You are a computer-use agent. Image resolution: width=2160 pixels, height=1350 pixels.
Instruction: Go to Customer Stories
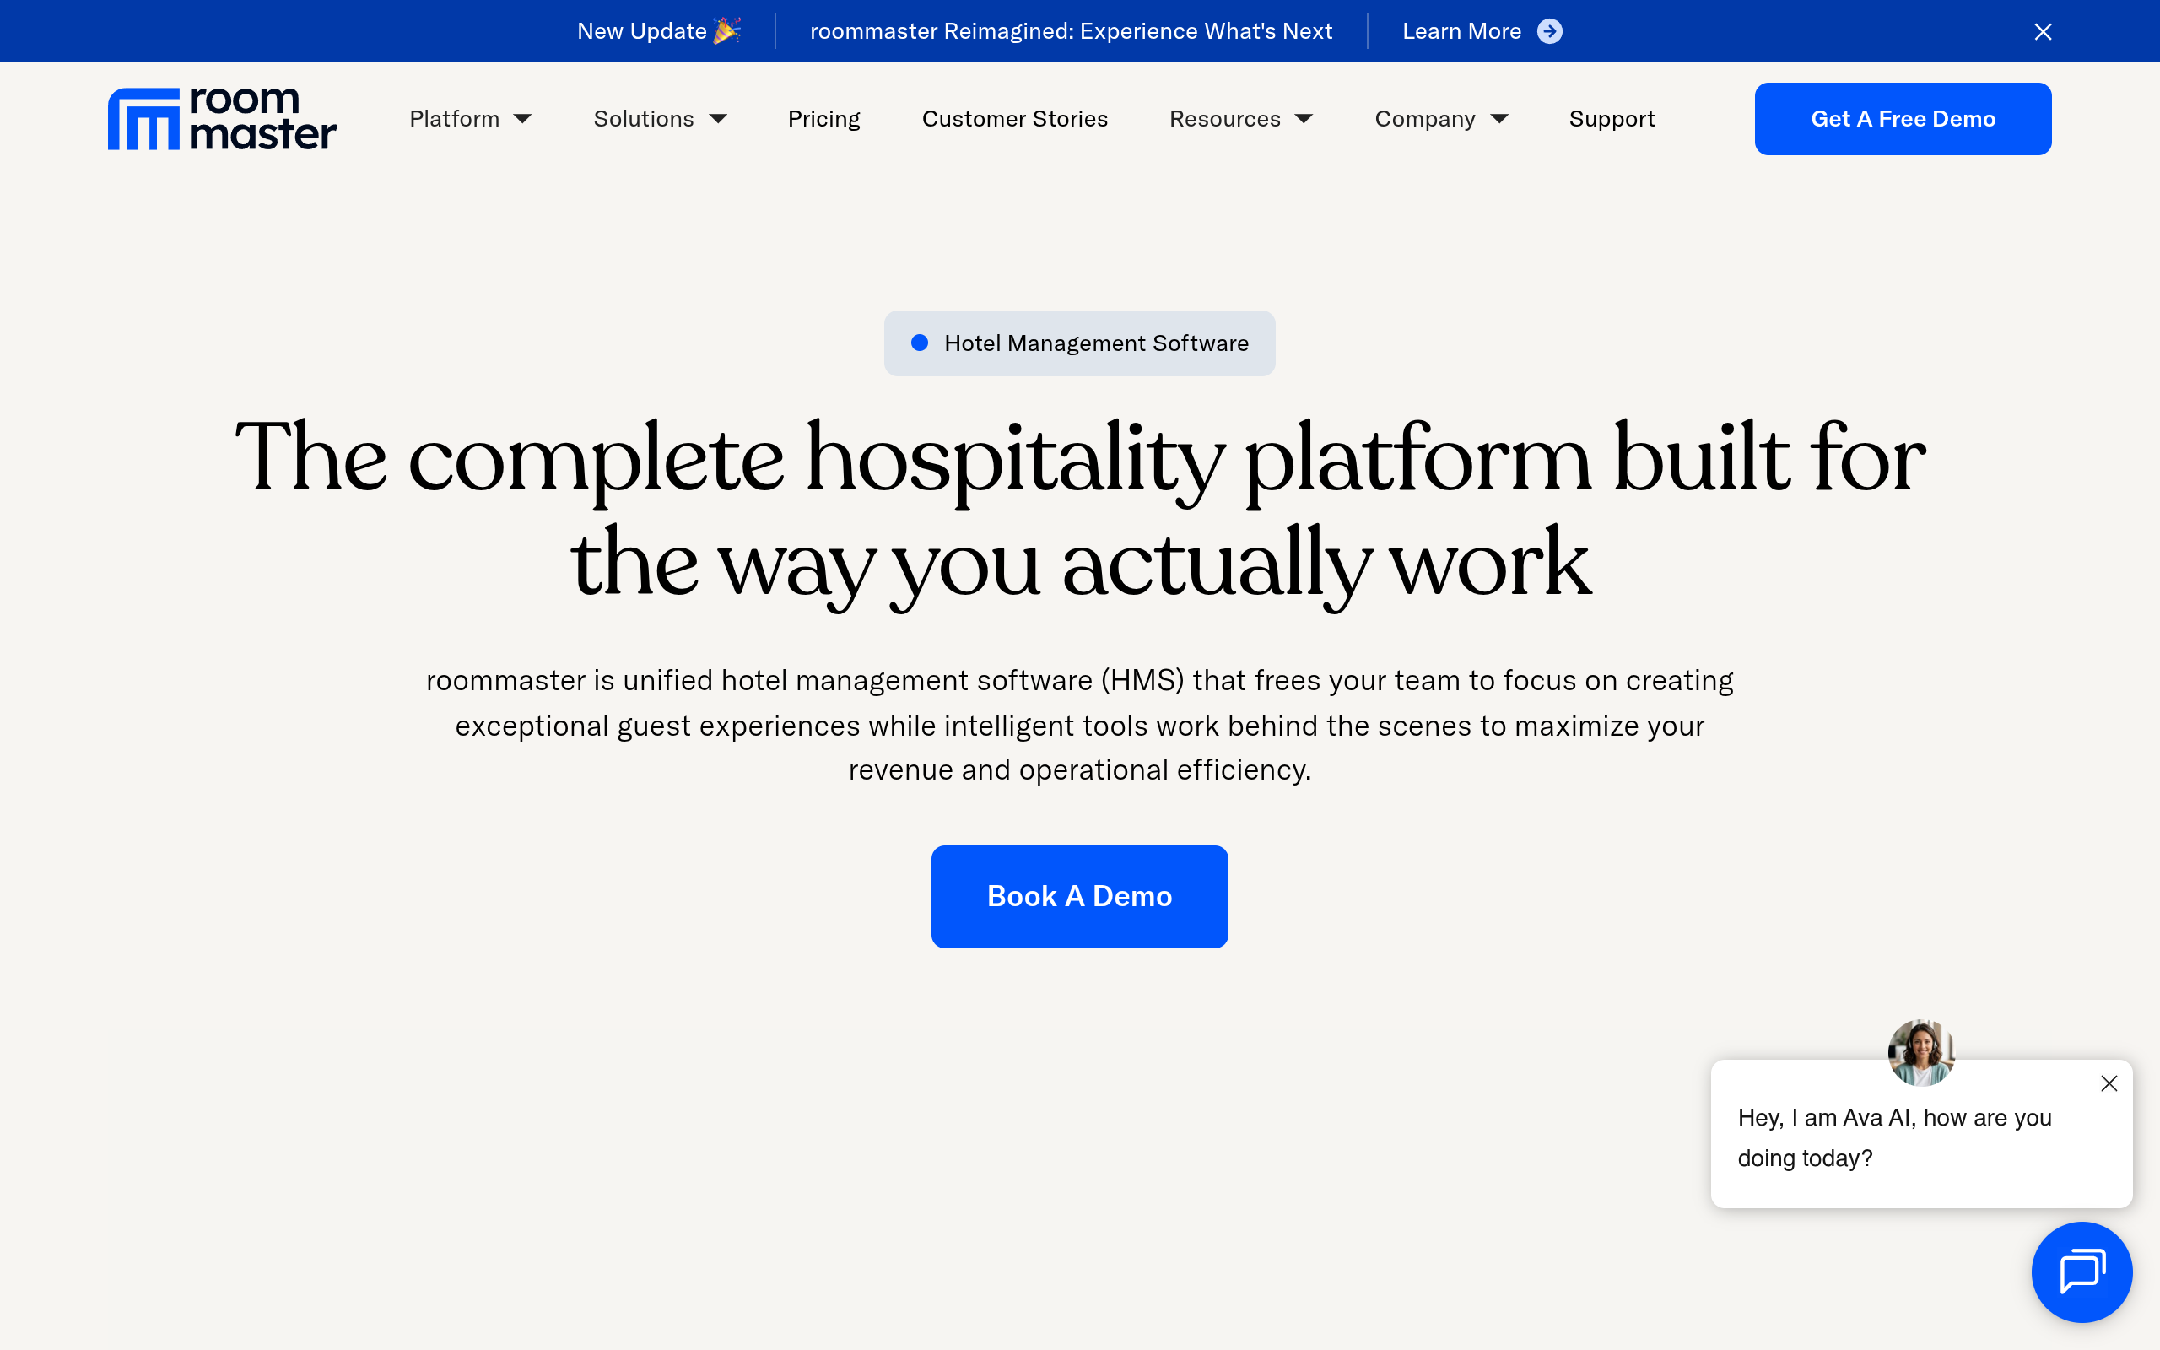pyautogui.click(x=1015, y=119)
